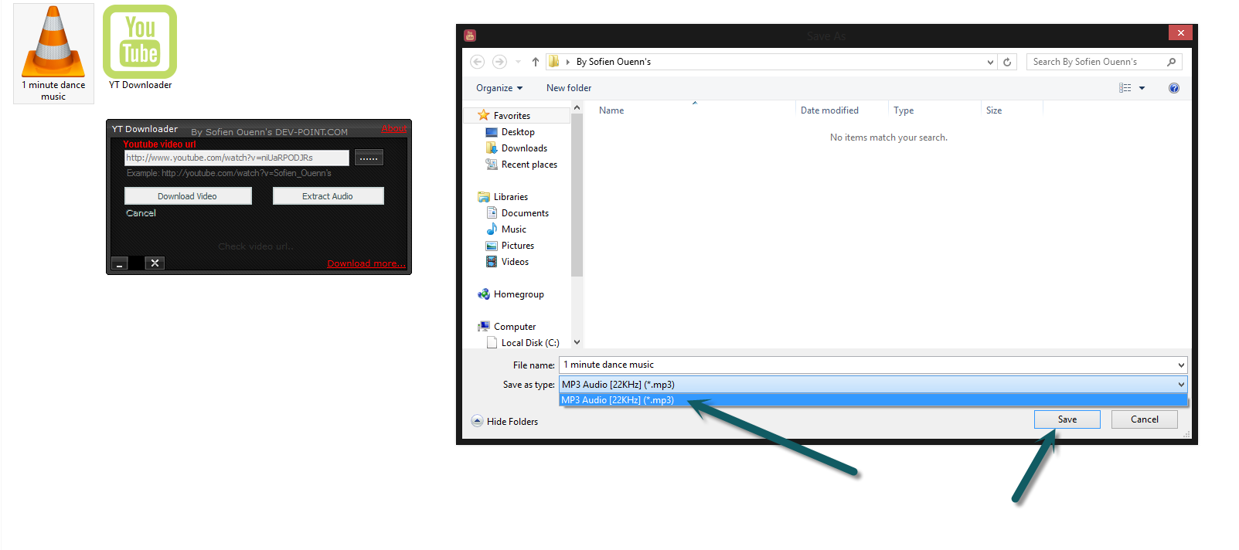Click Extract Audio in YT Downloader

[328, 196]
